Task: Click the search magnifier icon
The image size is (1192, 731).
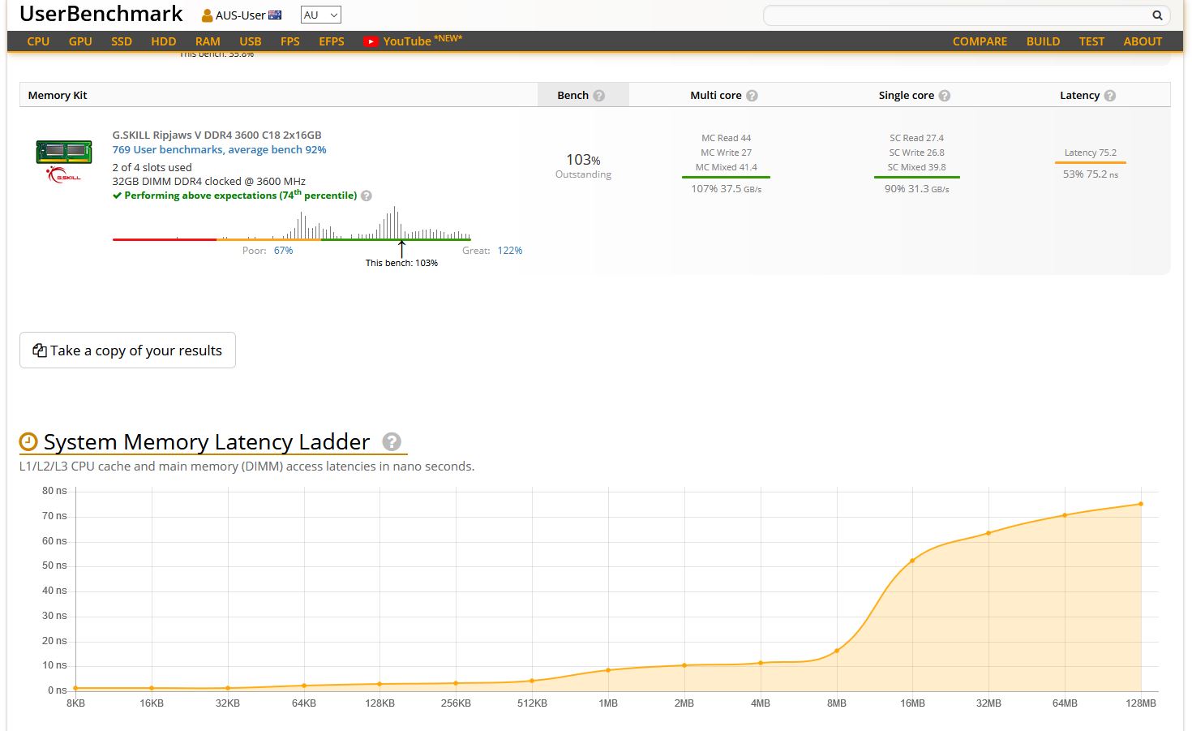Action: 1157,15
